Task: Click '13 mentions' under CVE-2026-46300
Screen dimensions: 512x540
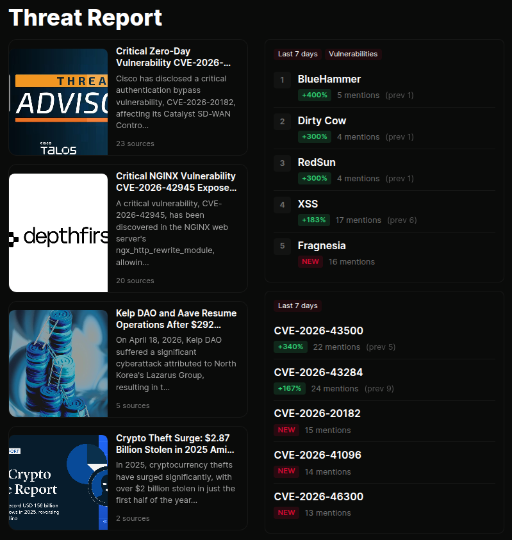Action: pyautogui.click(x=327, y=513)
